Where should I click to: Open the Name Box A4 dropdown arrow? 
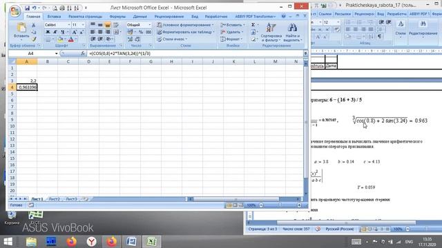click(57, 54)
